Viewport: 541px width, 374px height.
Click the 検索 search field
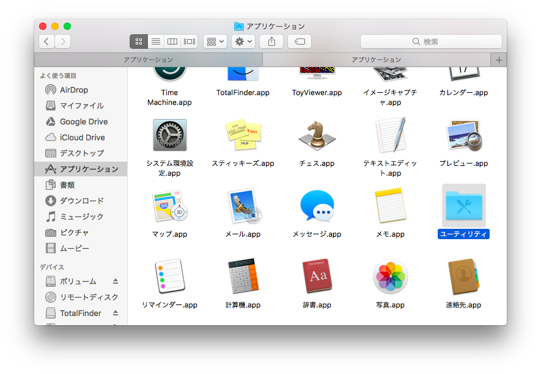431,41
